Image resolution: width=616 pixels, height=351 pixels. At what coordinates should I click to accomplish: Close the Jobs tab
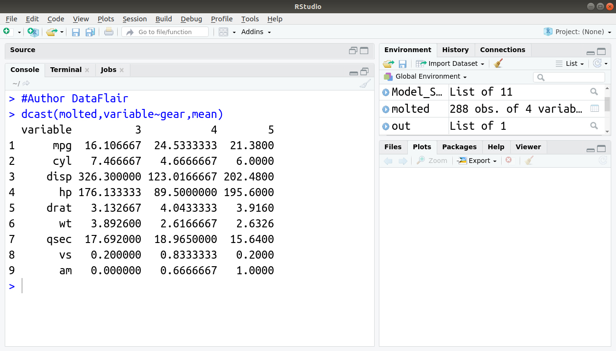click(121, 70)
